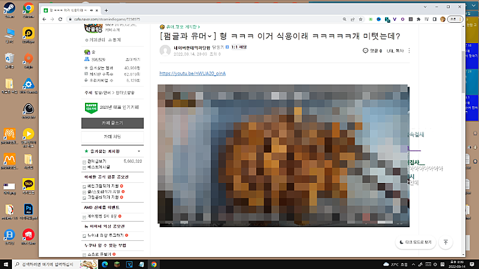Expand 즐겨찾는 게시판 dropdown arrow
The width and height of the screenshot is (479, 269).
click(x=139, y=151)
